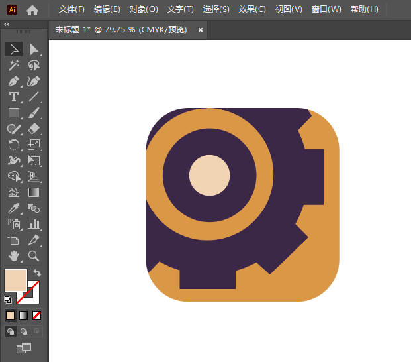Select the beige center circle on artboard
Screen dimensions: 411x362
tap(209, 175)
